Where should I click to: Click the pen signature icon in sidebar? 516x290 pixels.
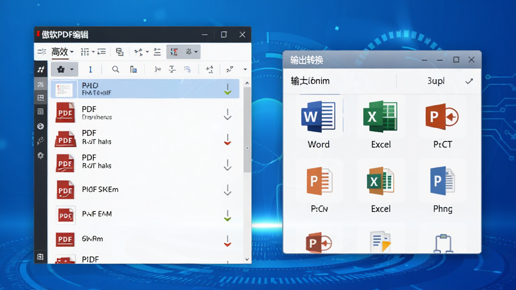point(41,141)
